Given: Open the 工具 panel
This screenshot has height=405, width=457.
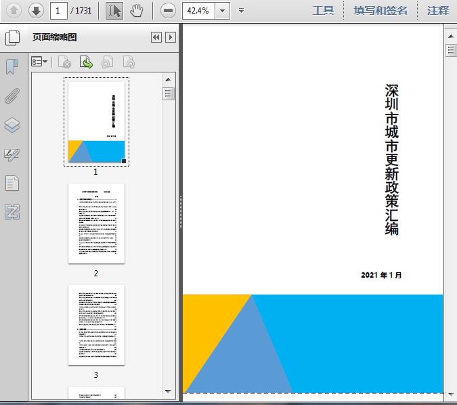Looking at the screenshot, I should (323, 11).
